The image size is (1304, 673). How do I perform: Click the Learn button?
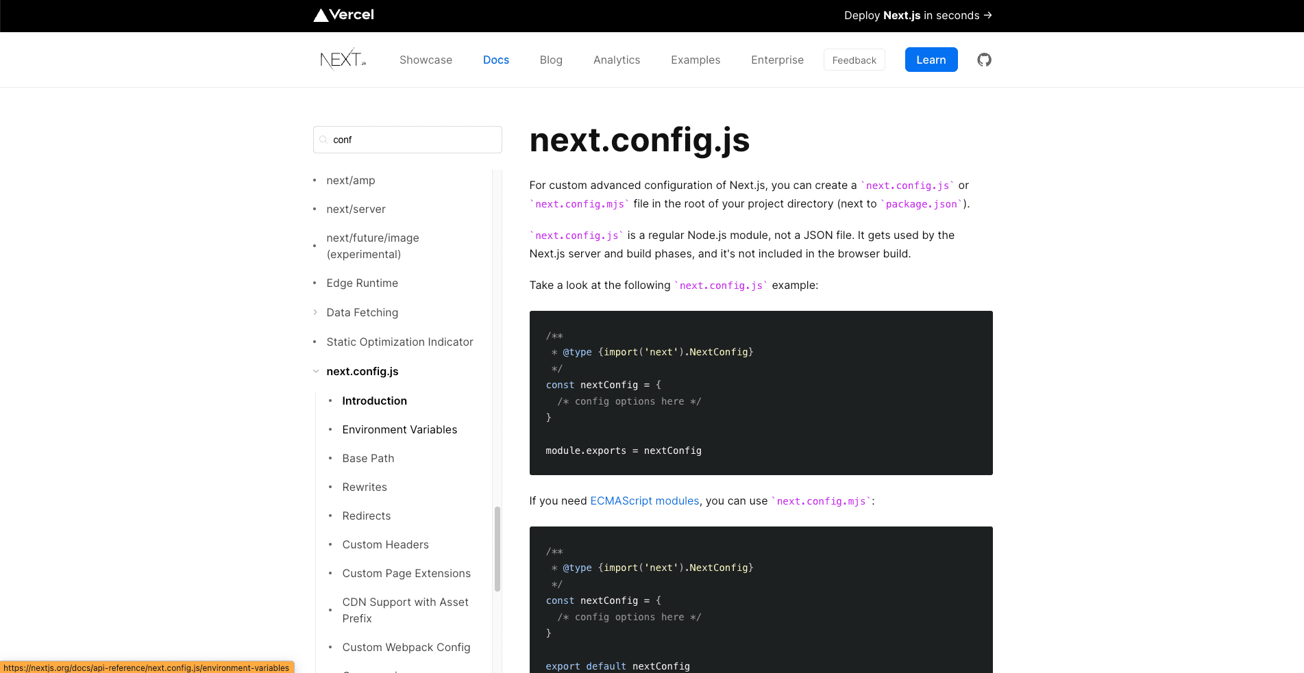coord(931,60)
